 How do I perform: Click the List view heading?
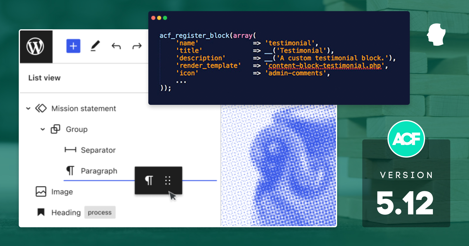coord(44,78)
